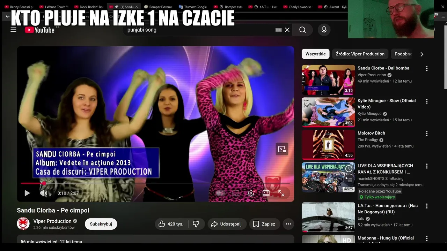Save video with Zapisz button
The image size is (447, 251).
point(264,224)
